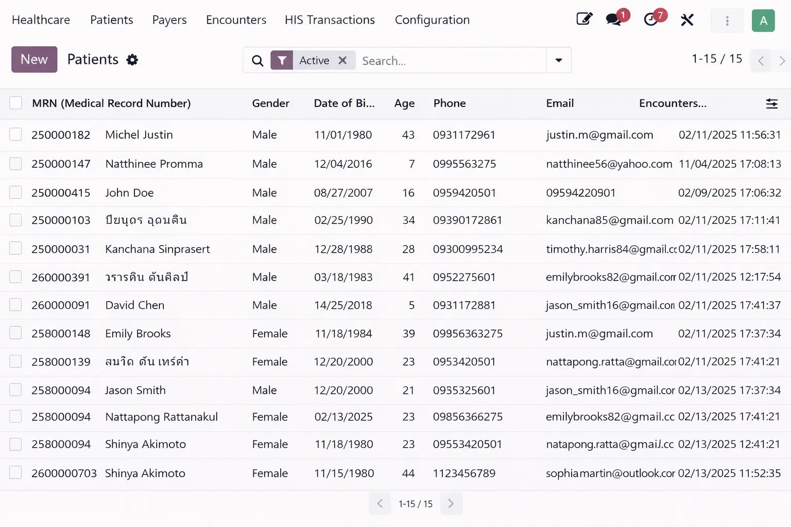This screenshot has width=791, height=527.
Task: Go to next page using top chevron
Action: click(x=782, y=61)
